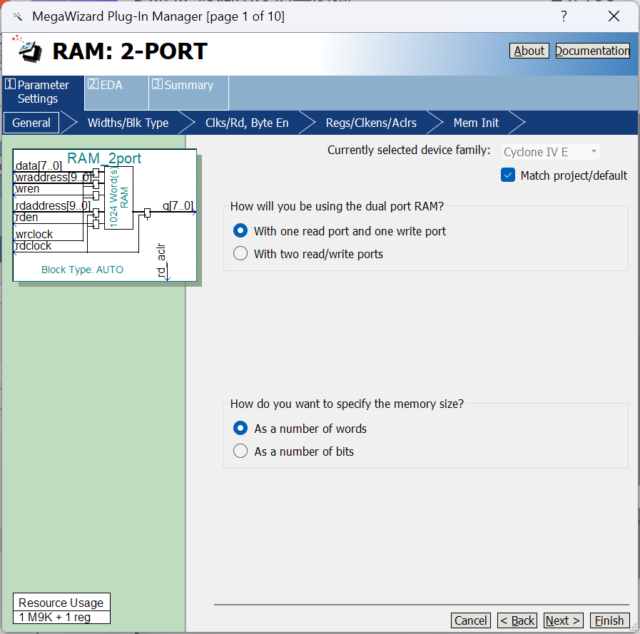Click the Block Type: AUTO label
Screen dimensions: 640x634
coord(83,270)
